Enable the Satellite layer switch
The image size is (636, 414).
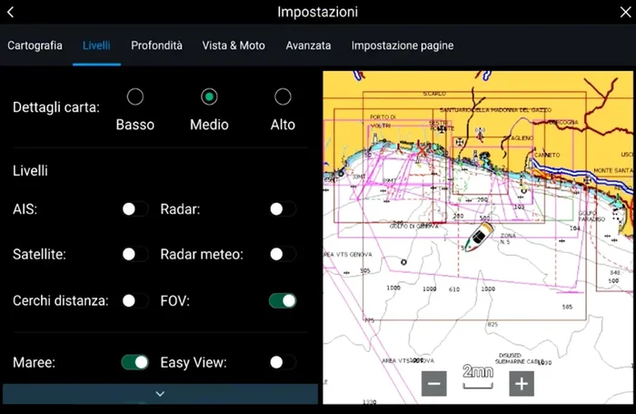135,255
